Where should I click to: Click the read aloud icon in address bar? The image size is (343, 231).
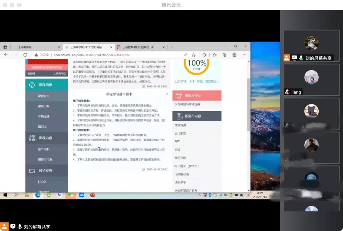pyautogui.click(x=186, y=55)
